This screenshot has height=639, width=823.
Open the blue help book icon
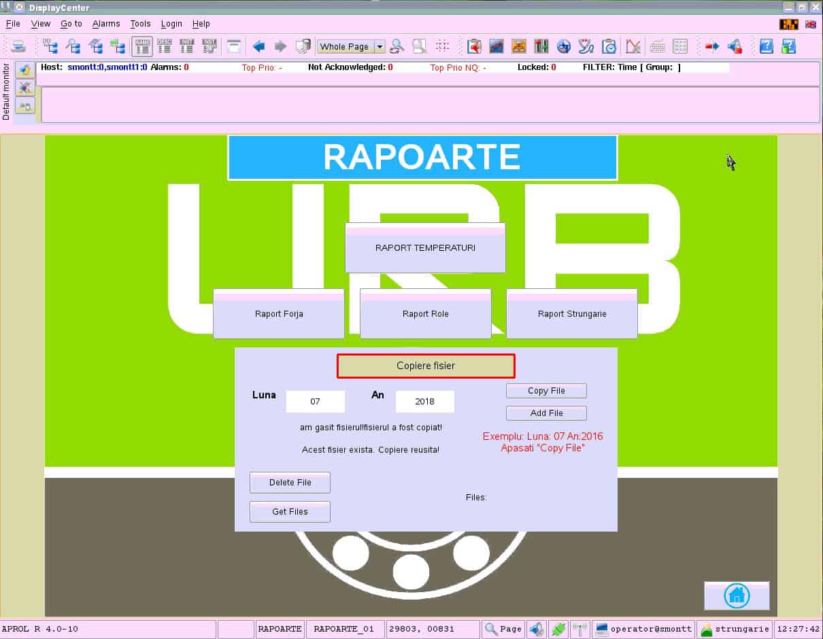point(766,46)
